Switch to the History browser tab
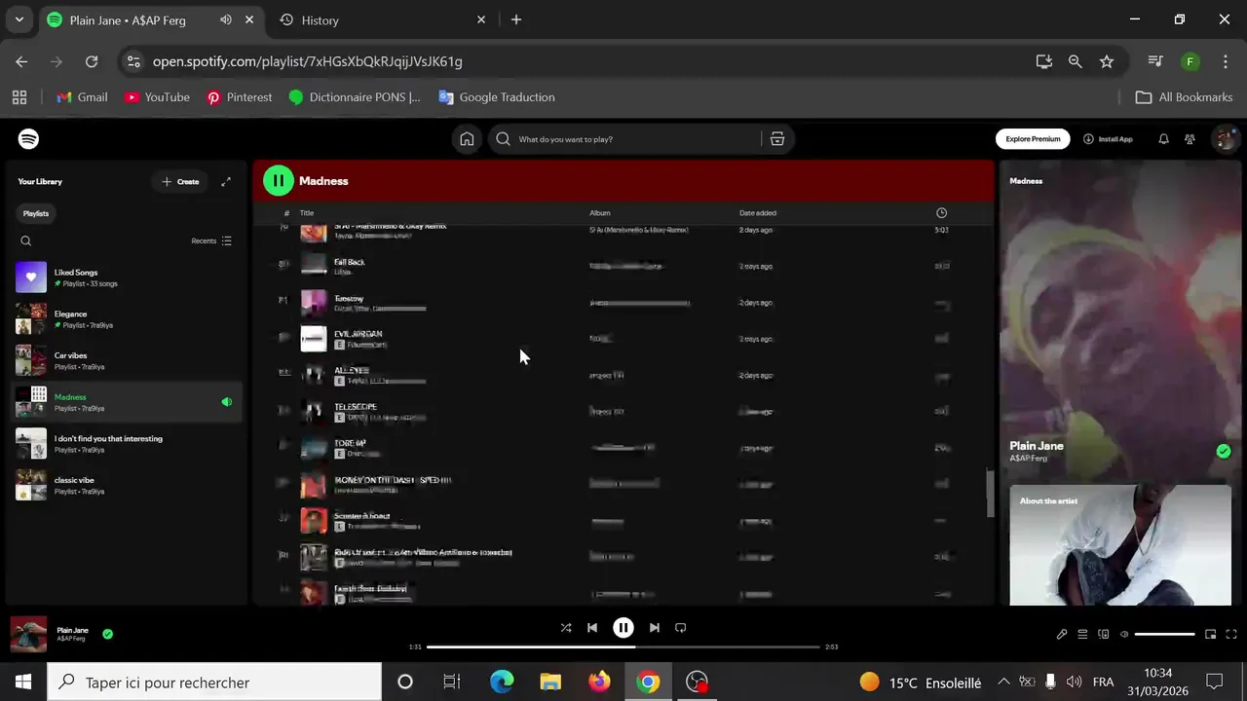 tap(382, 19)
